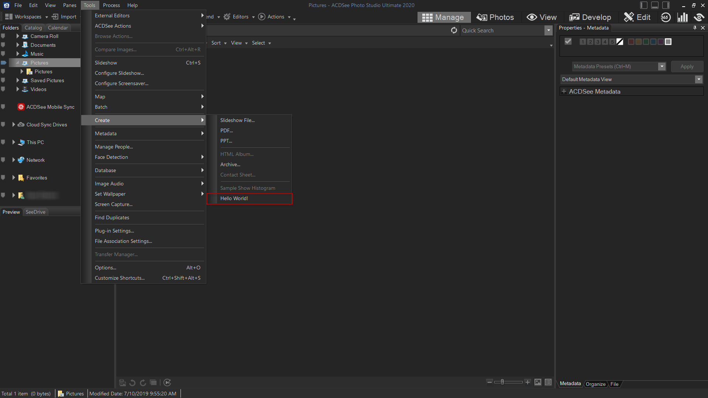This screenshot has width=708, height=398.
Task: Click the zoom in plus button
Action: (x=528, y=382)
